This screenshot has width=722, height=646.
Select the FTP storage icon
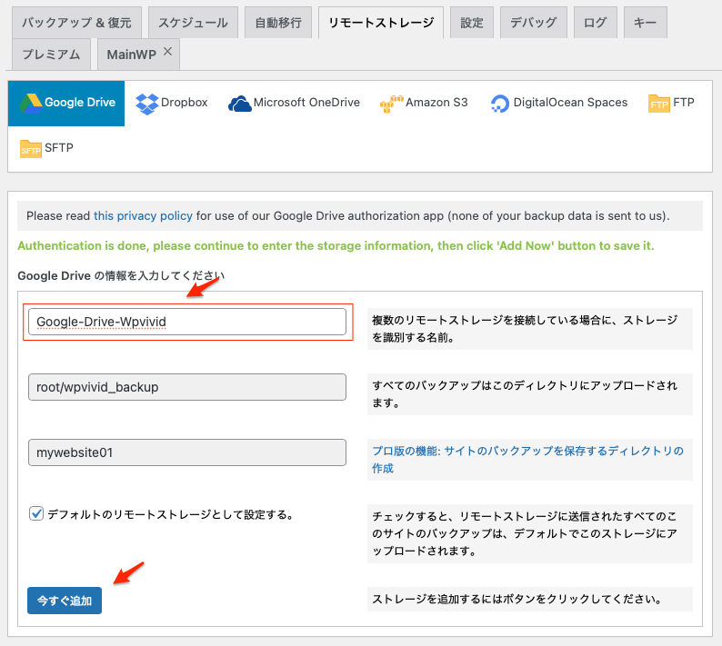point(659,104)
